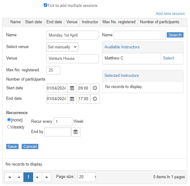190x186 pixels.
Task: Open the Start date calendar picker
Action: tap(72, 88)
